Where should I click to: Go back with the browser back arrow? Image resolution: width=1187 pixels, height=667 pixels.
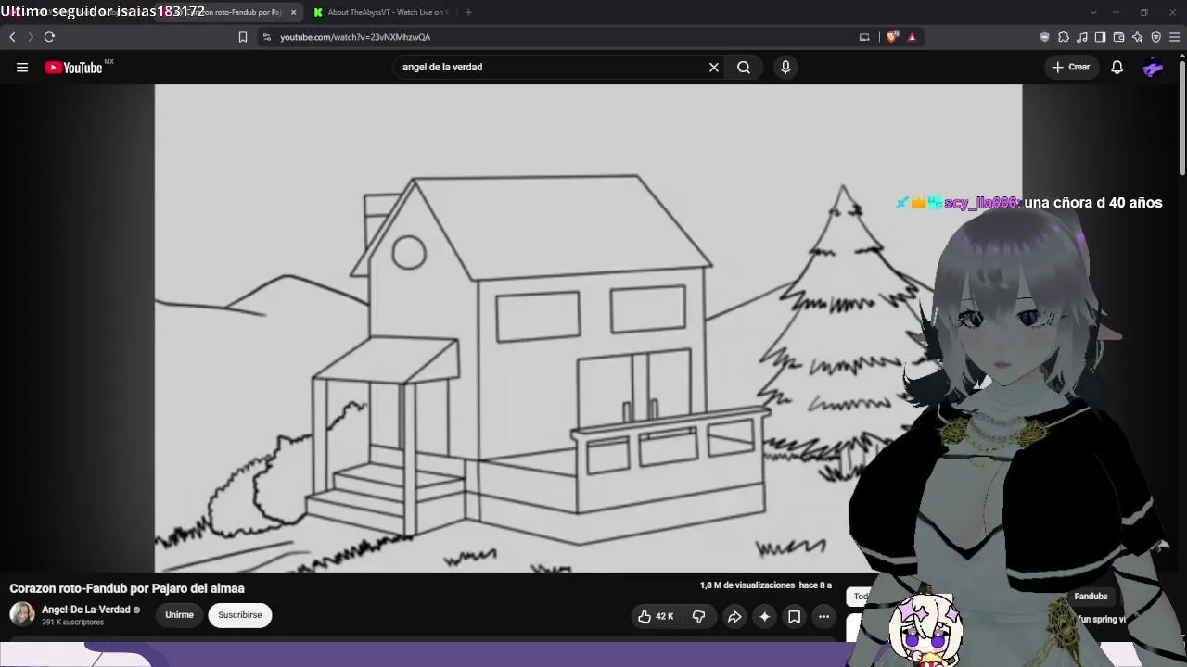(x=12, y=37)
